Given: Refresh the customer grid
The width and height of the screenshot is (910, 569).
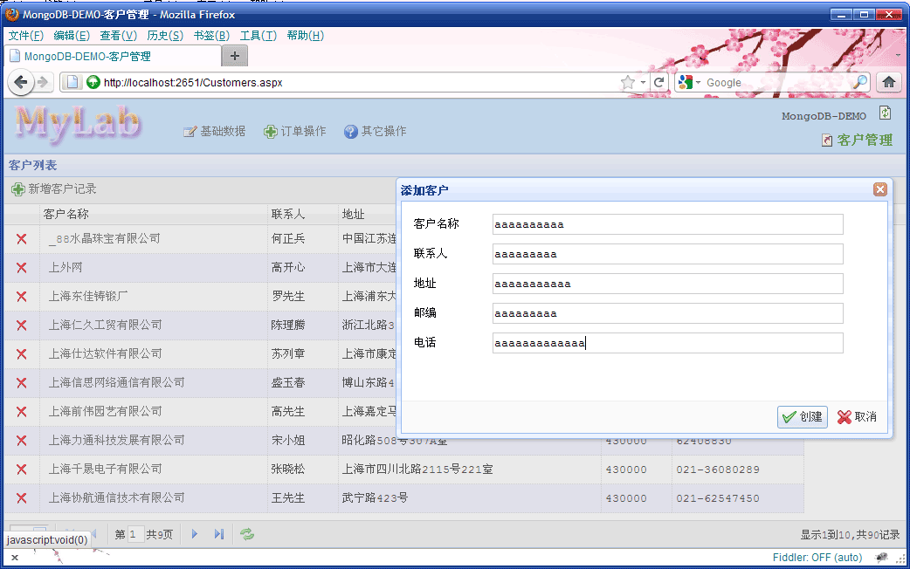Looking at the screenshot, I should click(247, 533).
